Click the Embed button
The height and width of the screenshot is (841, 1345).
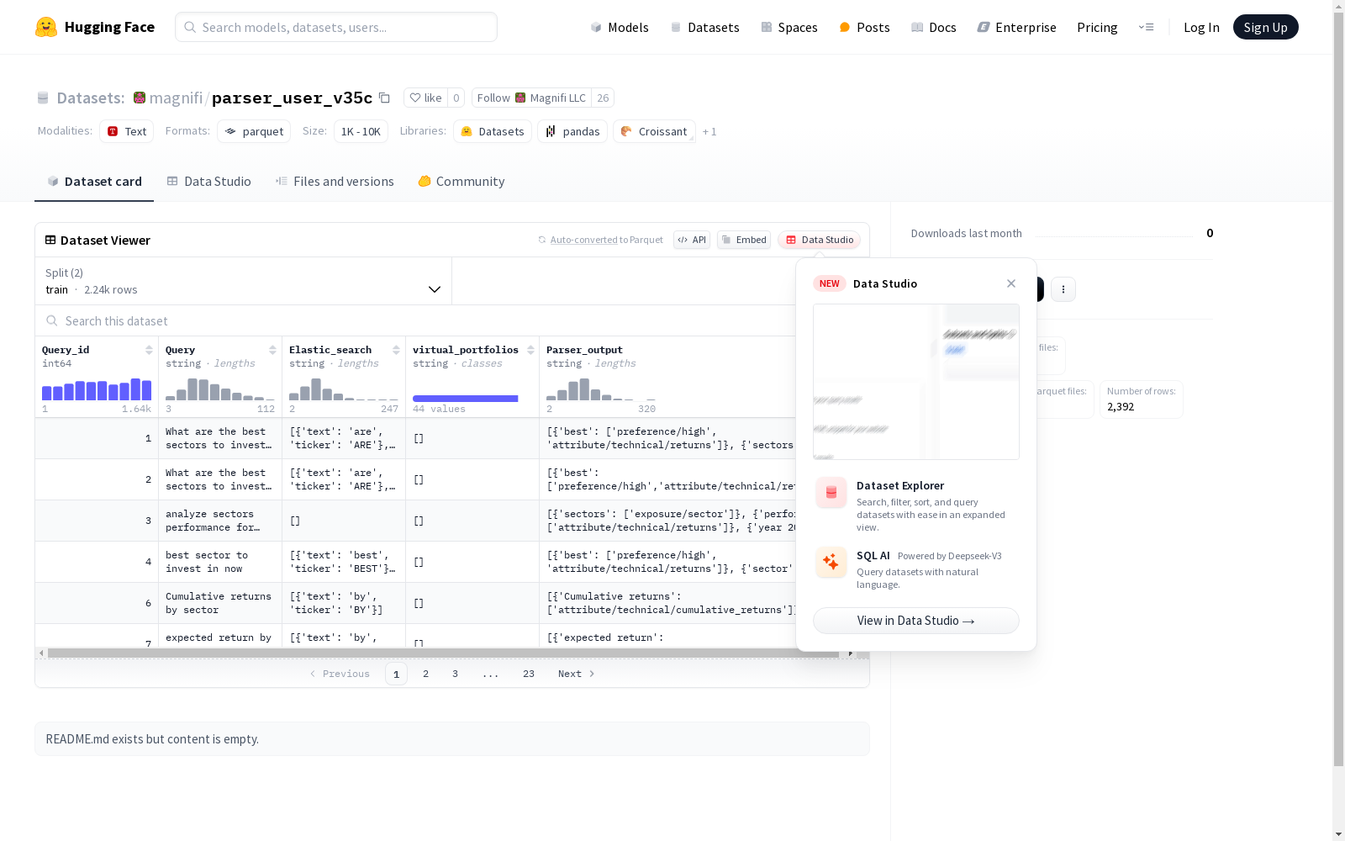tap(744, 240)
